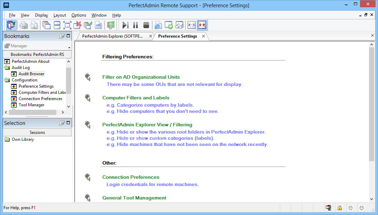Click the pause toolbar button

point(135,25)
